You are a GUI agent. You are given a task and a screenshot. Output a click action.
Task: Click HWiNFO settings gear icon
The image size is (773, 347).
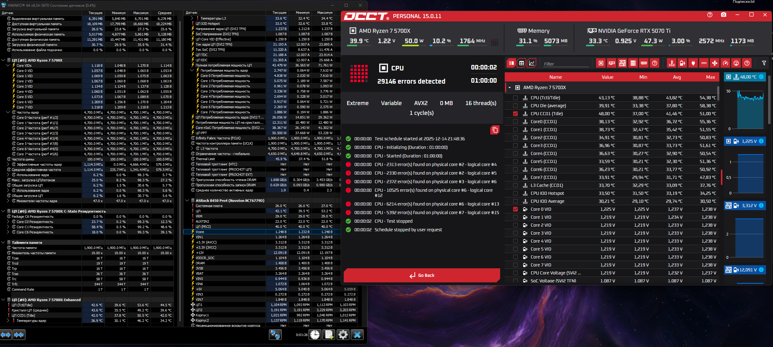(343, 335)
